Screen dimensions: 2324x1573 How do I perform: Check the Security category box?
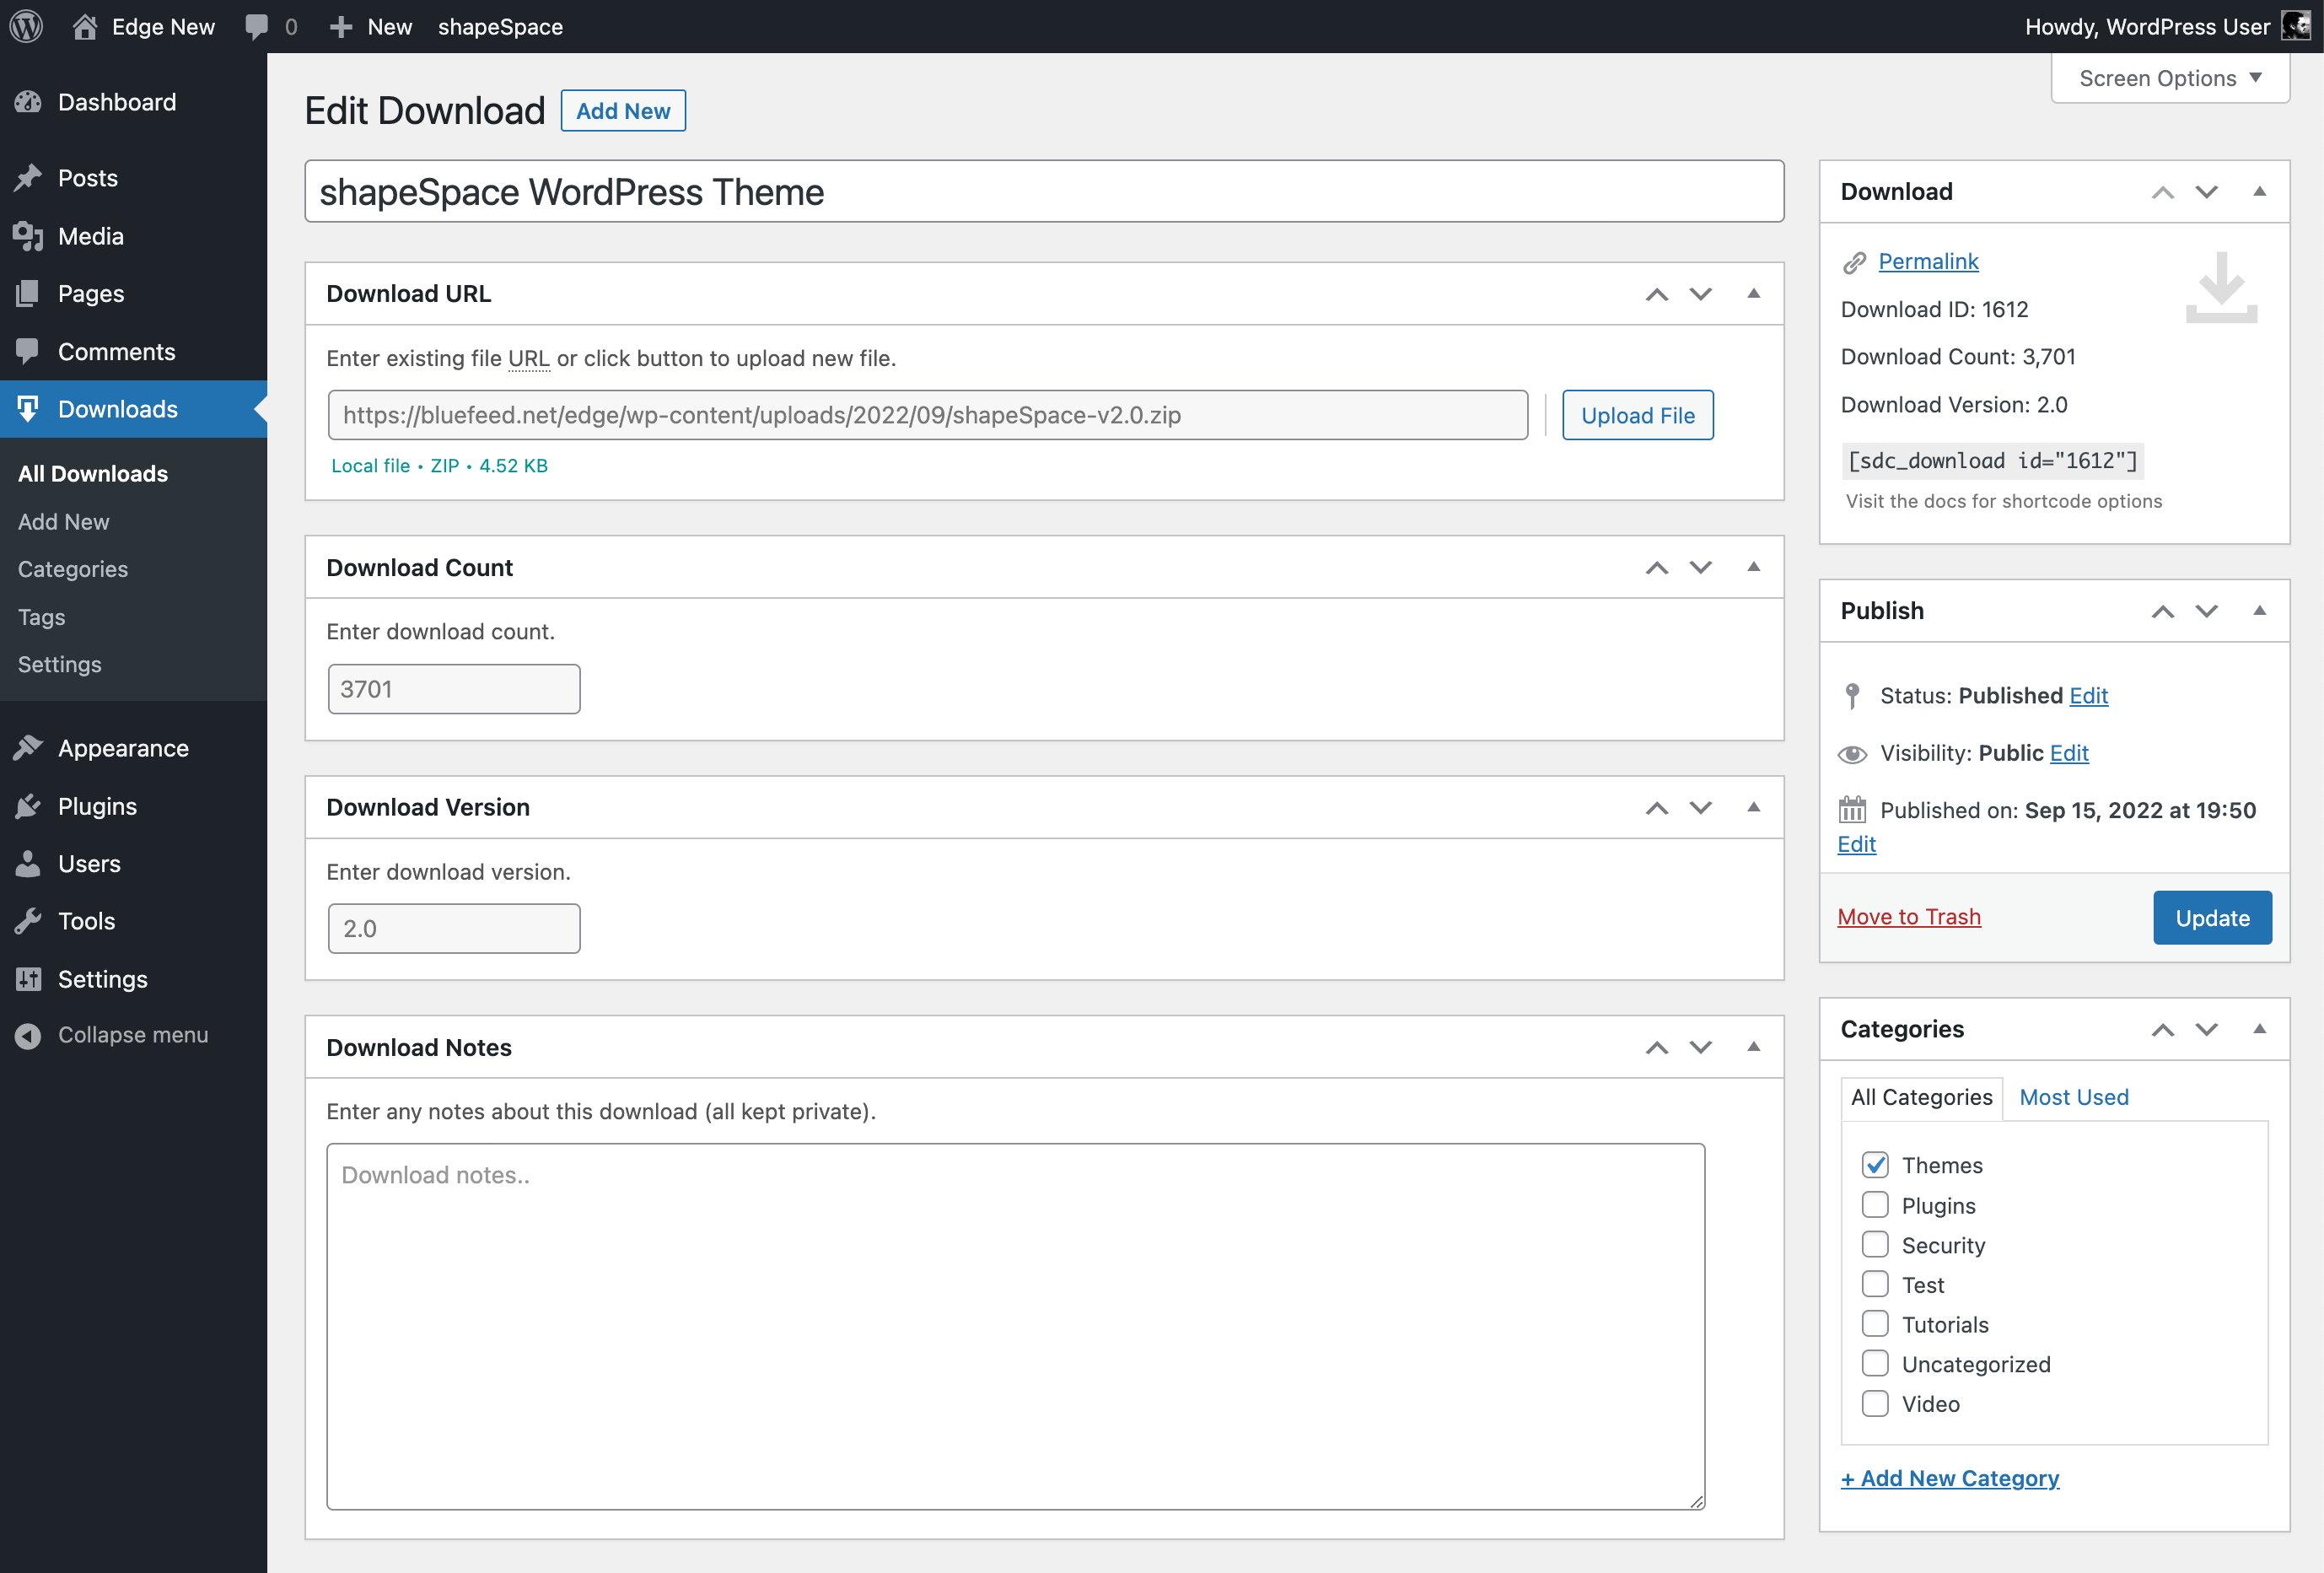[x=1875, y=1244]
